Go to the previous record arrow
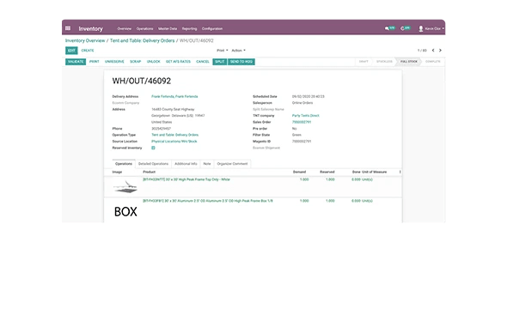507x309 pixels. (x=433, y=51)
